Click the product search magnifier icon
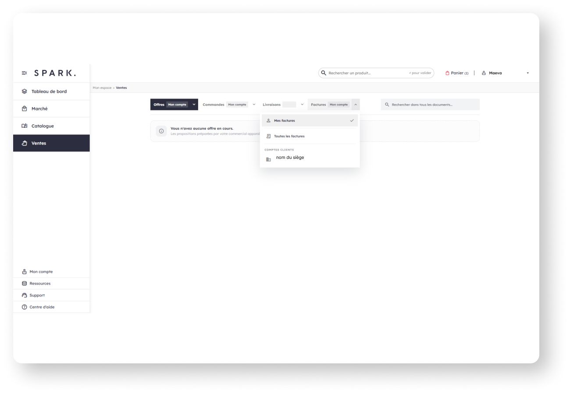Image resolution: width=570 pixels, height=394 pixels. point(324,73)
